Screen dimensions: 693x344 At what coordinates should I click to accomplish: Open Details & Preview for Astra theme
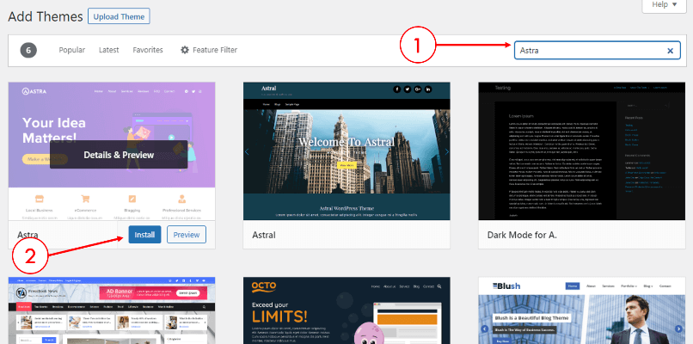click(119, 155)
